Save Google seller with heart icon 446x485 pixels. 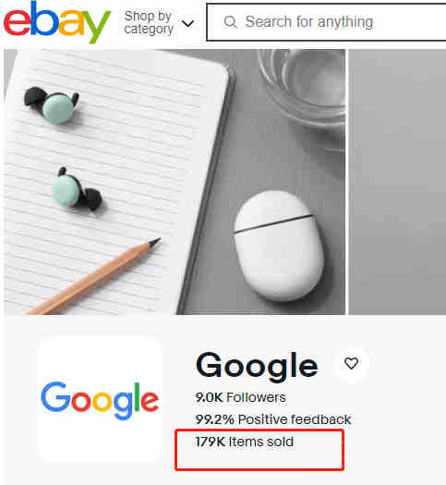click(352, 363)
